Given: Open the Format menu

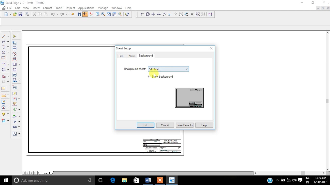Looking at the screenshot, I should 48,8.
